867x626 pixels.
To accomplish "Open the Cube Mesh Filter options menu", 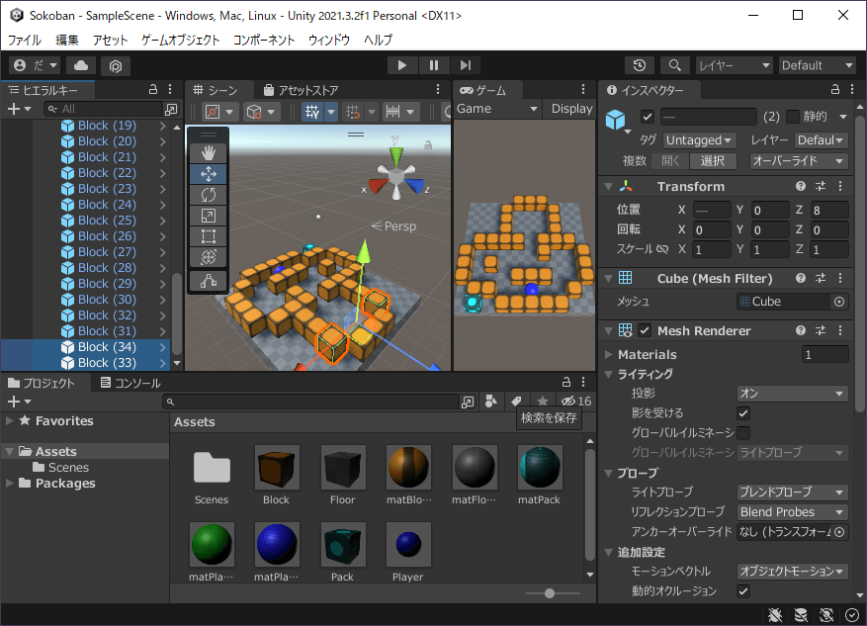I will pyautogui.click(x=840, y=278).
